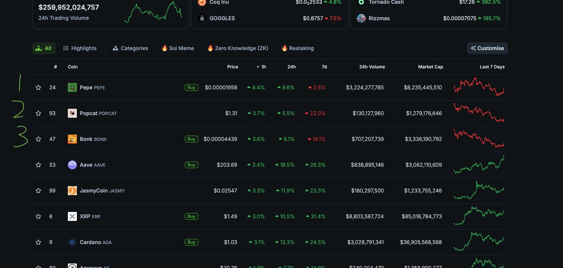563x268 pixels.
Task: Sort by the 7d column header
Action: click(324, 67)
